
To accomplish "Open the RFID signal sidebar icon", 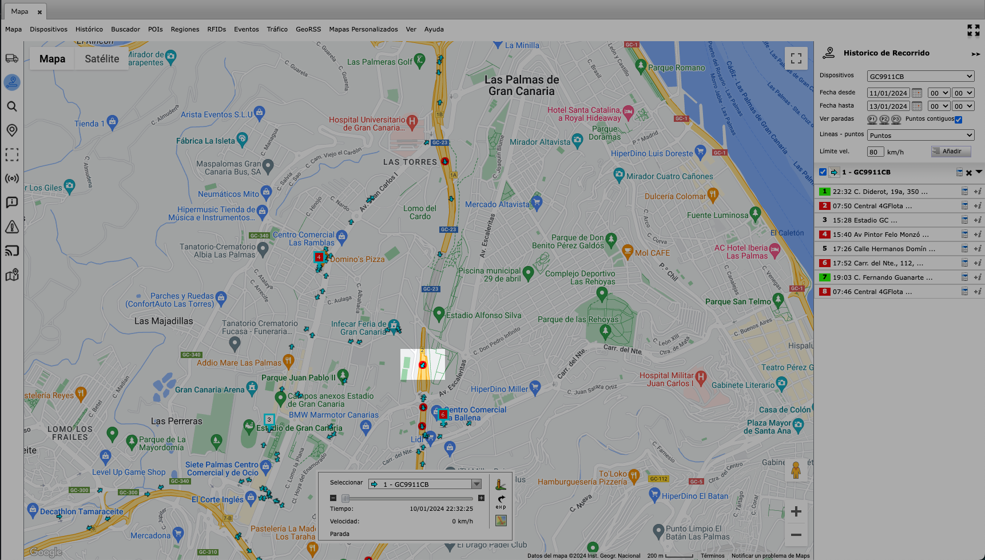I will click(x=12, y=178).
